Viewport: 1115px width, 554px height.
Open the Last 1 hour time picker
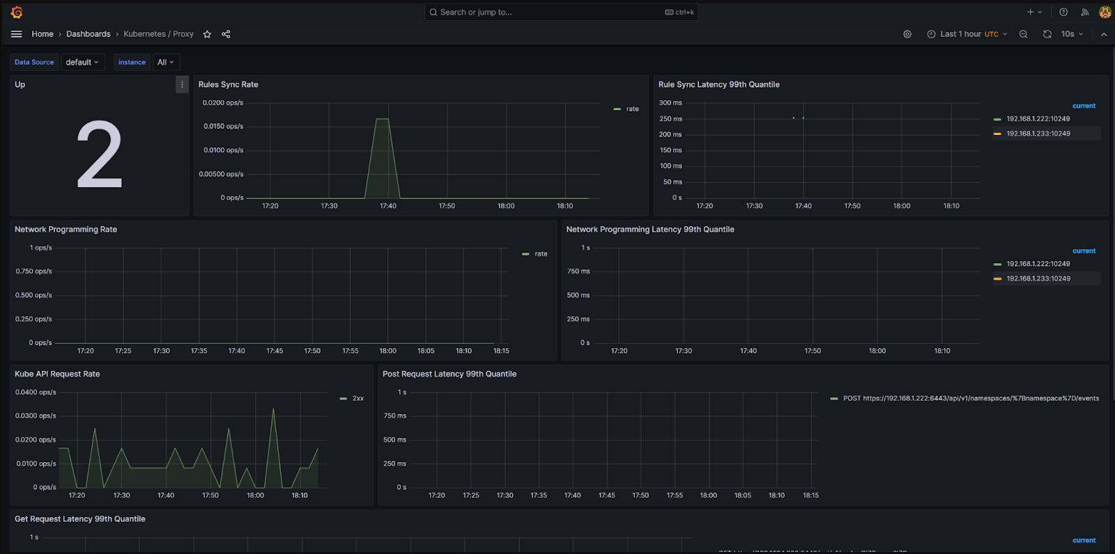(967, 34)
